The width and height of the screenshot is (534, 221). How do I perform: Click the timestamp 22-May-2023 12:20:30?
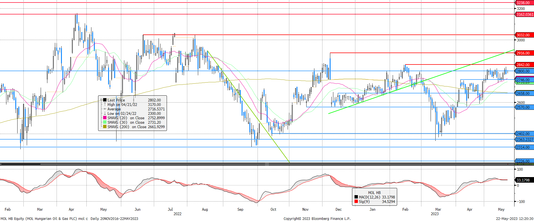point(514,218)
